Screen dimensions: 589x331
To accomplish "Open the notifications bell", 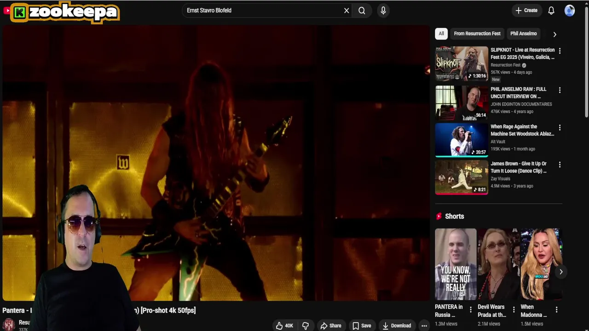I will [x=551, y=11].
